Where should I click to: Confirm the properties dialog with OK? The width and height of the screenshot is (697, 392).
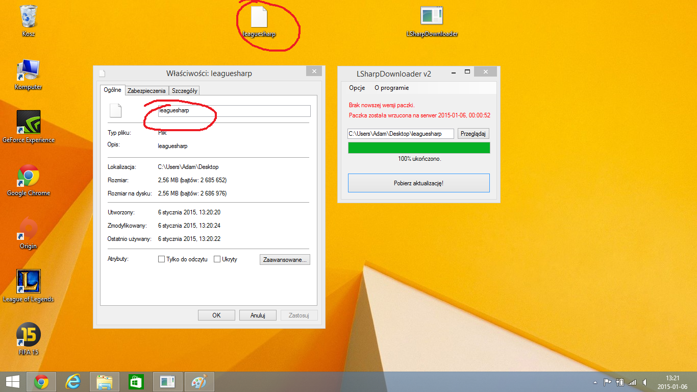coord(216,315)
